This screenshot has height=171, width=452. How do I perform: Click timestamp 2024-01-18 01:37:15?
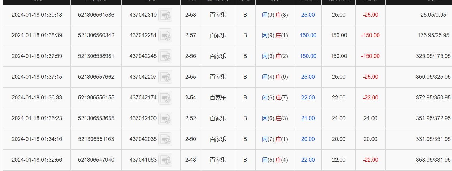click(37, 77)
